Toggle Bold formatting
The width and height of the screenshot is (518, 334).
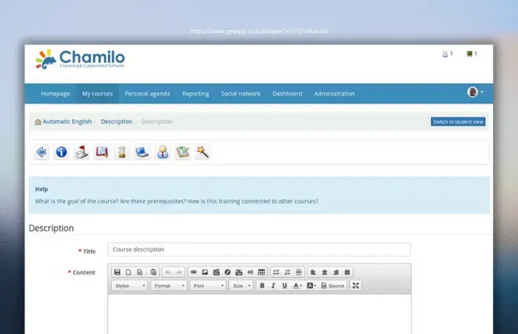pos(262,286)
